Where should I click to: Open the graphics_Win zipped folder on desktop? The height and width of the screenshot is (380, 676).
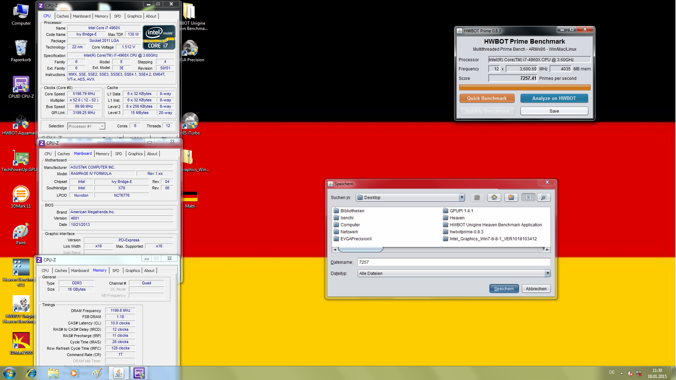[x=195, y=161]
